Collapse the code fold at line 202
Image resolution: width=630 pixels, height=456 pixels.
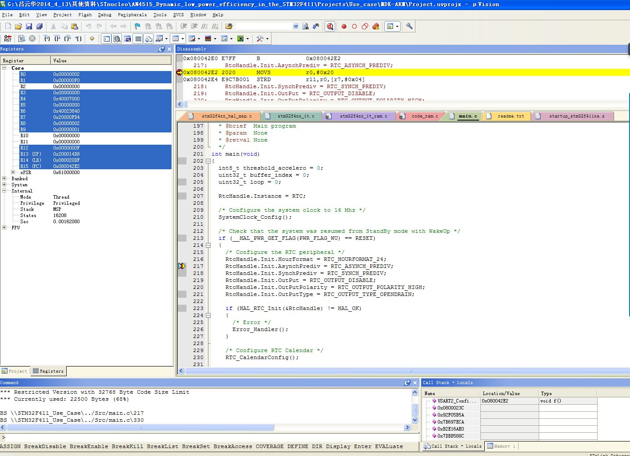208,161
